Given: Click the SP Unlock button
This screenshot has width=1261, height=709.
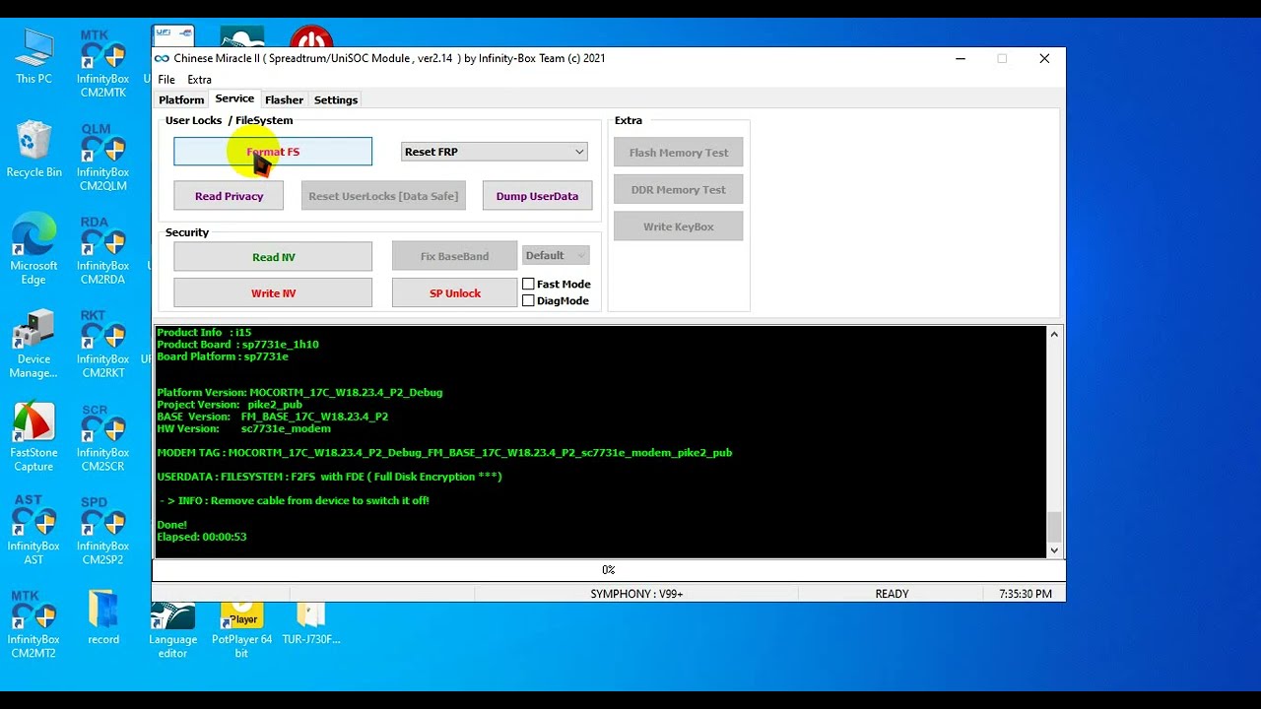Looking at the screenshot, I should pyautogui.click(x=454, y=292).
